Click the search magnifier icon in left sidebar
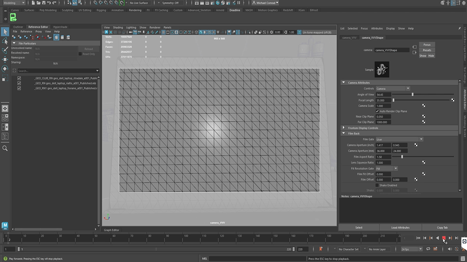The height and width of the screenshot is (262, 467). click(5, 148)
